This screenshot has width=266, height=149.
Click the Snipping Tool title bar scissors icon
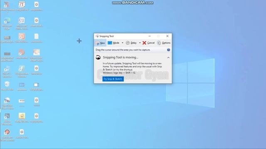coord(97,36)
